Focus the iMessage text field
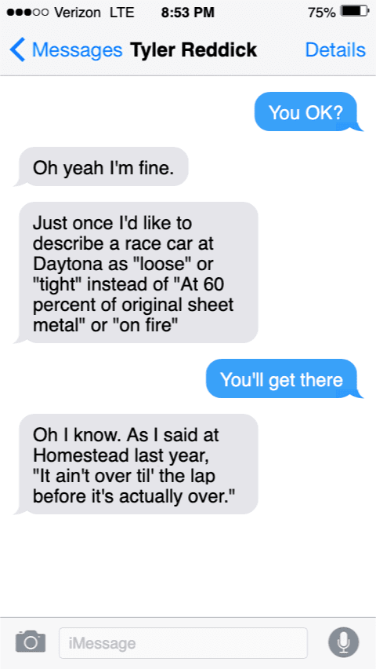The width and height of the screenshot is (376, 669). coord(183,642)
